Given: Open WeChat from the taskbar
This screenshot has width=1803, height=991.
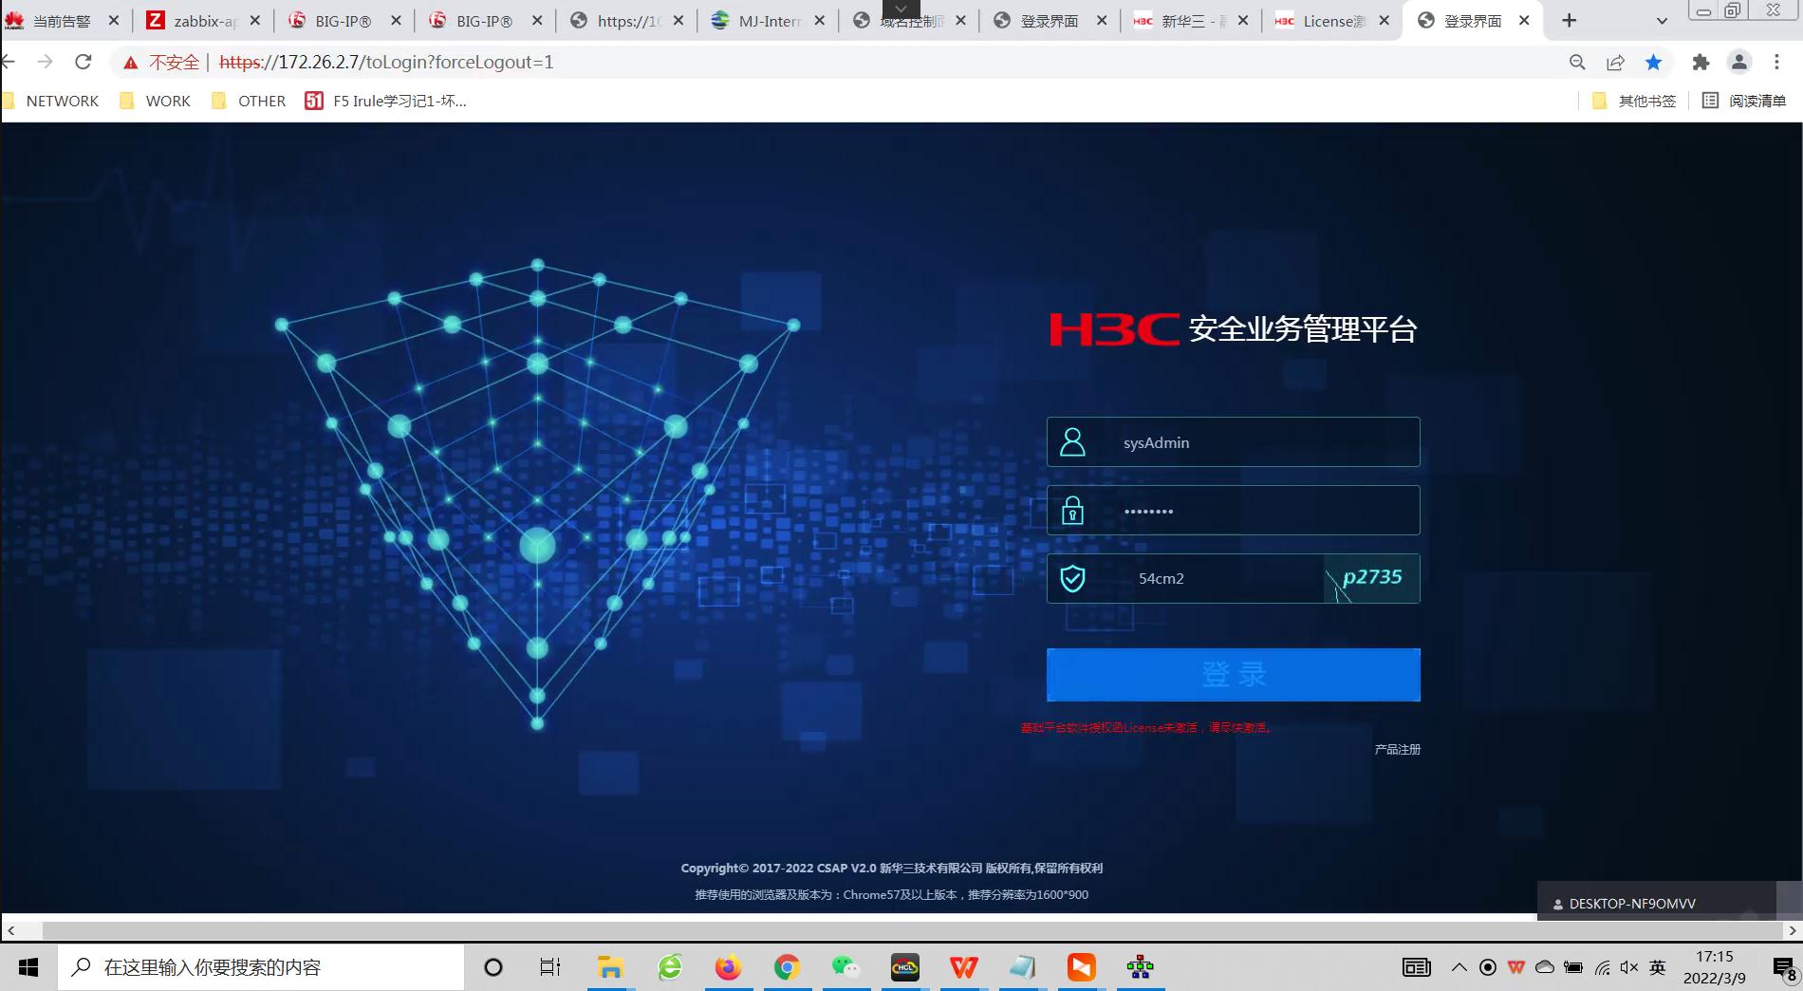Looking at the screenshot, I should [x=846, y=967].
